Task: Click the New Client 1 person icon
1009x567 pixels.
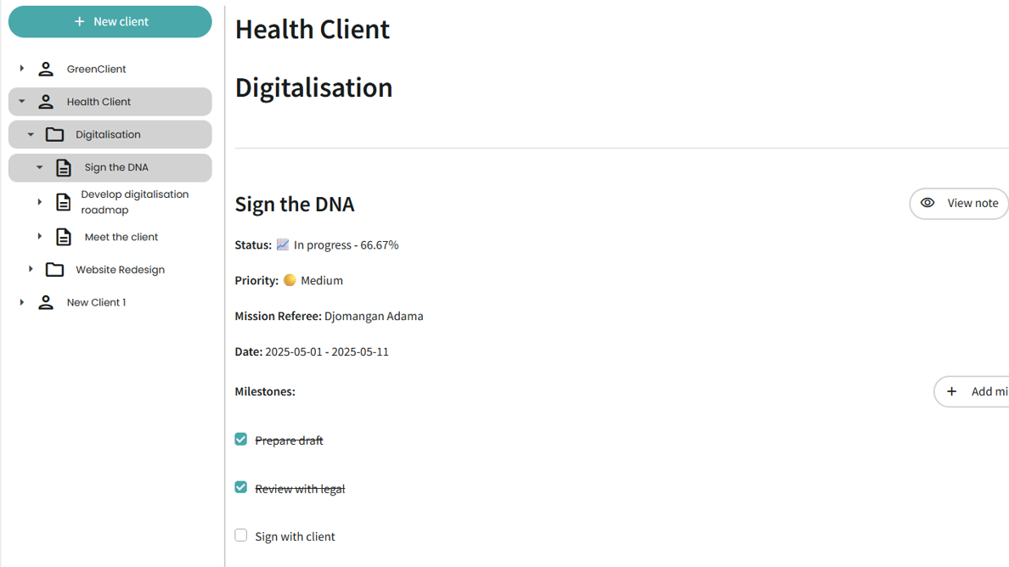Action: point(46,302)
